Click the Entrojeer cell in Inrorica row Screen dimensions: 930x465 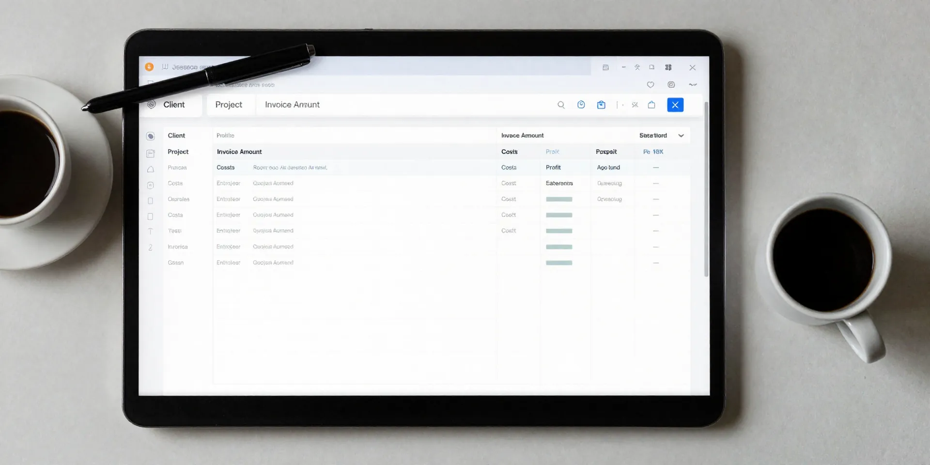click(228, 247)
